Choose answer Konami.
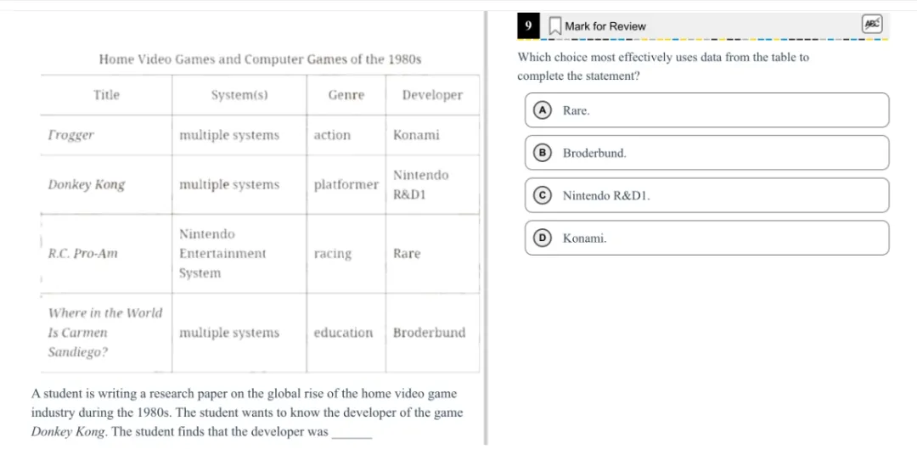917x449 pixels. [x=706, y=238]
